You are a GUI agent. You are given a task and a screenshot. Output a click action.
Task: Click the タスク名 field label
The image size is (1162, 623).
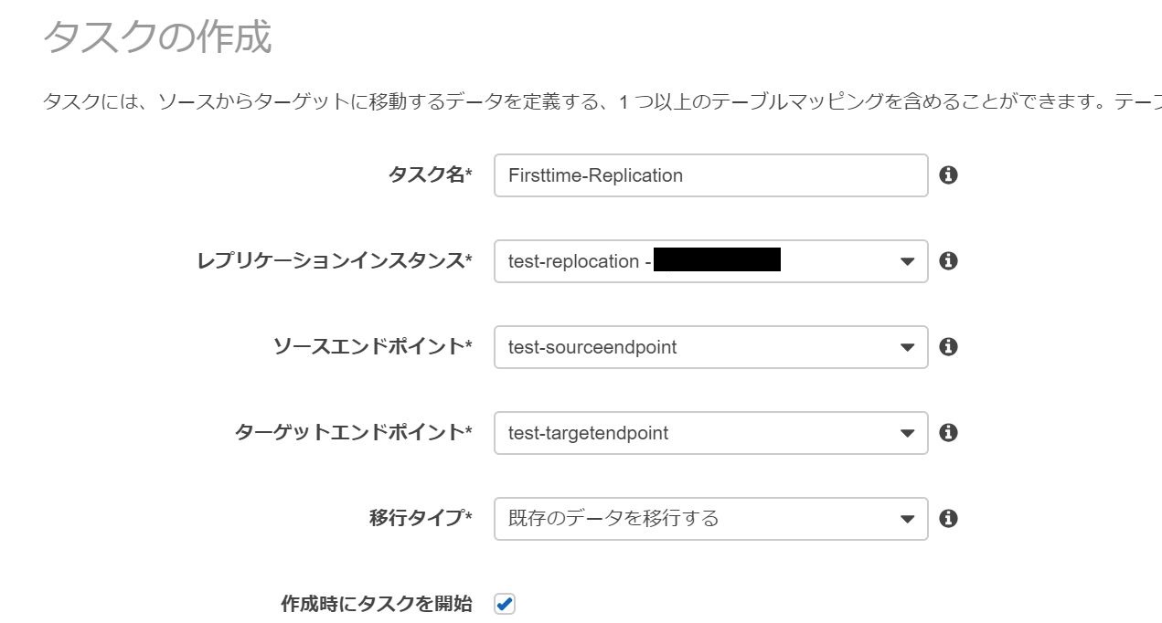[430, 174]
